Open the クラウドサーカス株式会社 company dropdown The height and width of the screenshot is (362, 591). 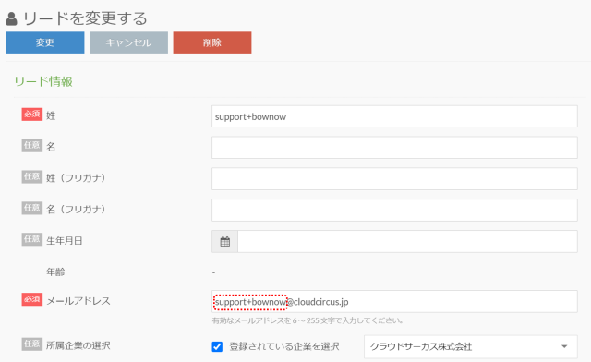(x=470, y=346)
